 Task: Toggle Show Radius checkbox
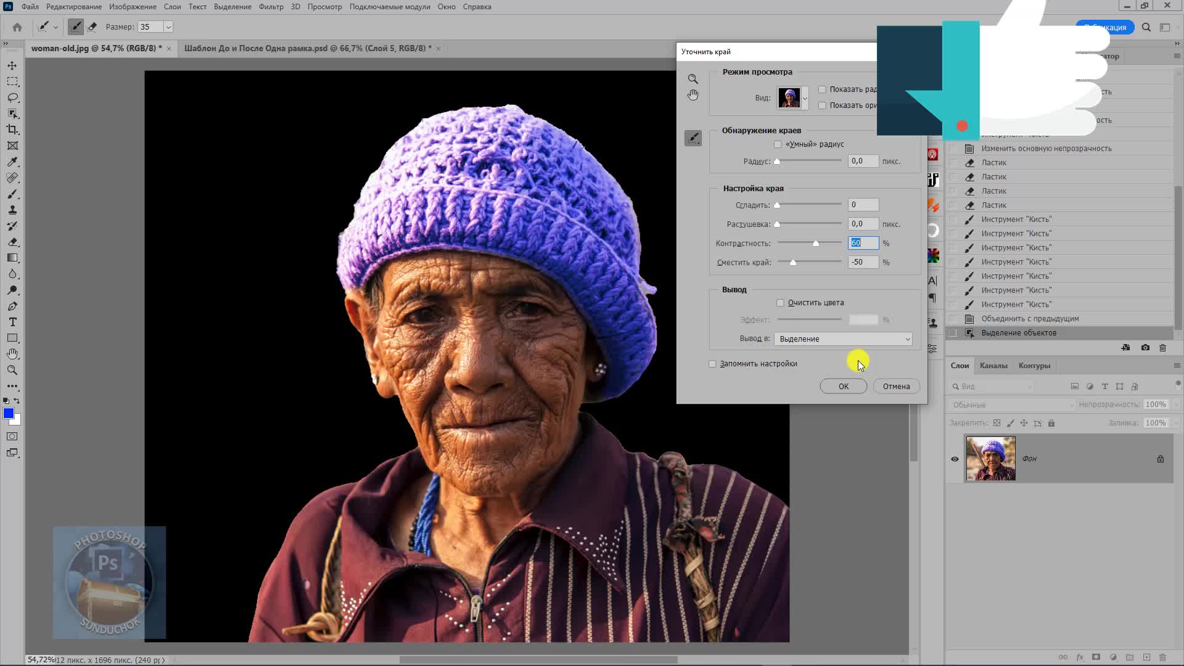[x=822, y=89]
